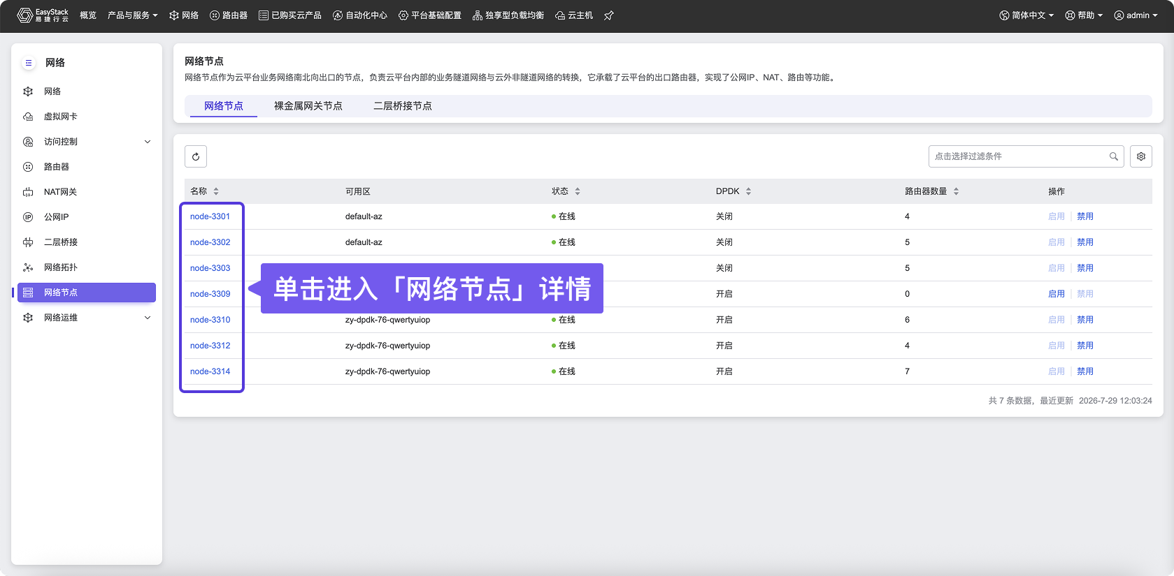Open 平台基础配置 in top navigation
Image resolution: width=1174 pixels, height=576 pixels.
pos(430,15)
